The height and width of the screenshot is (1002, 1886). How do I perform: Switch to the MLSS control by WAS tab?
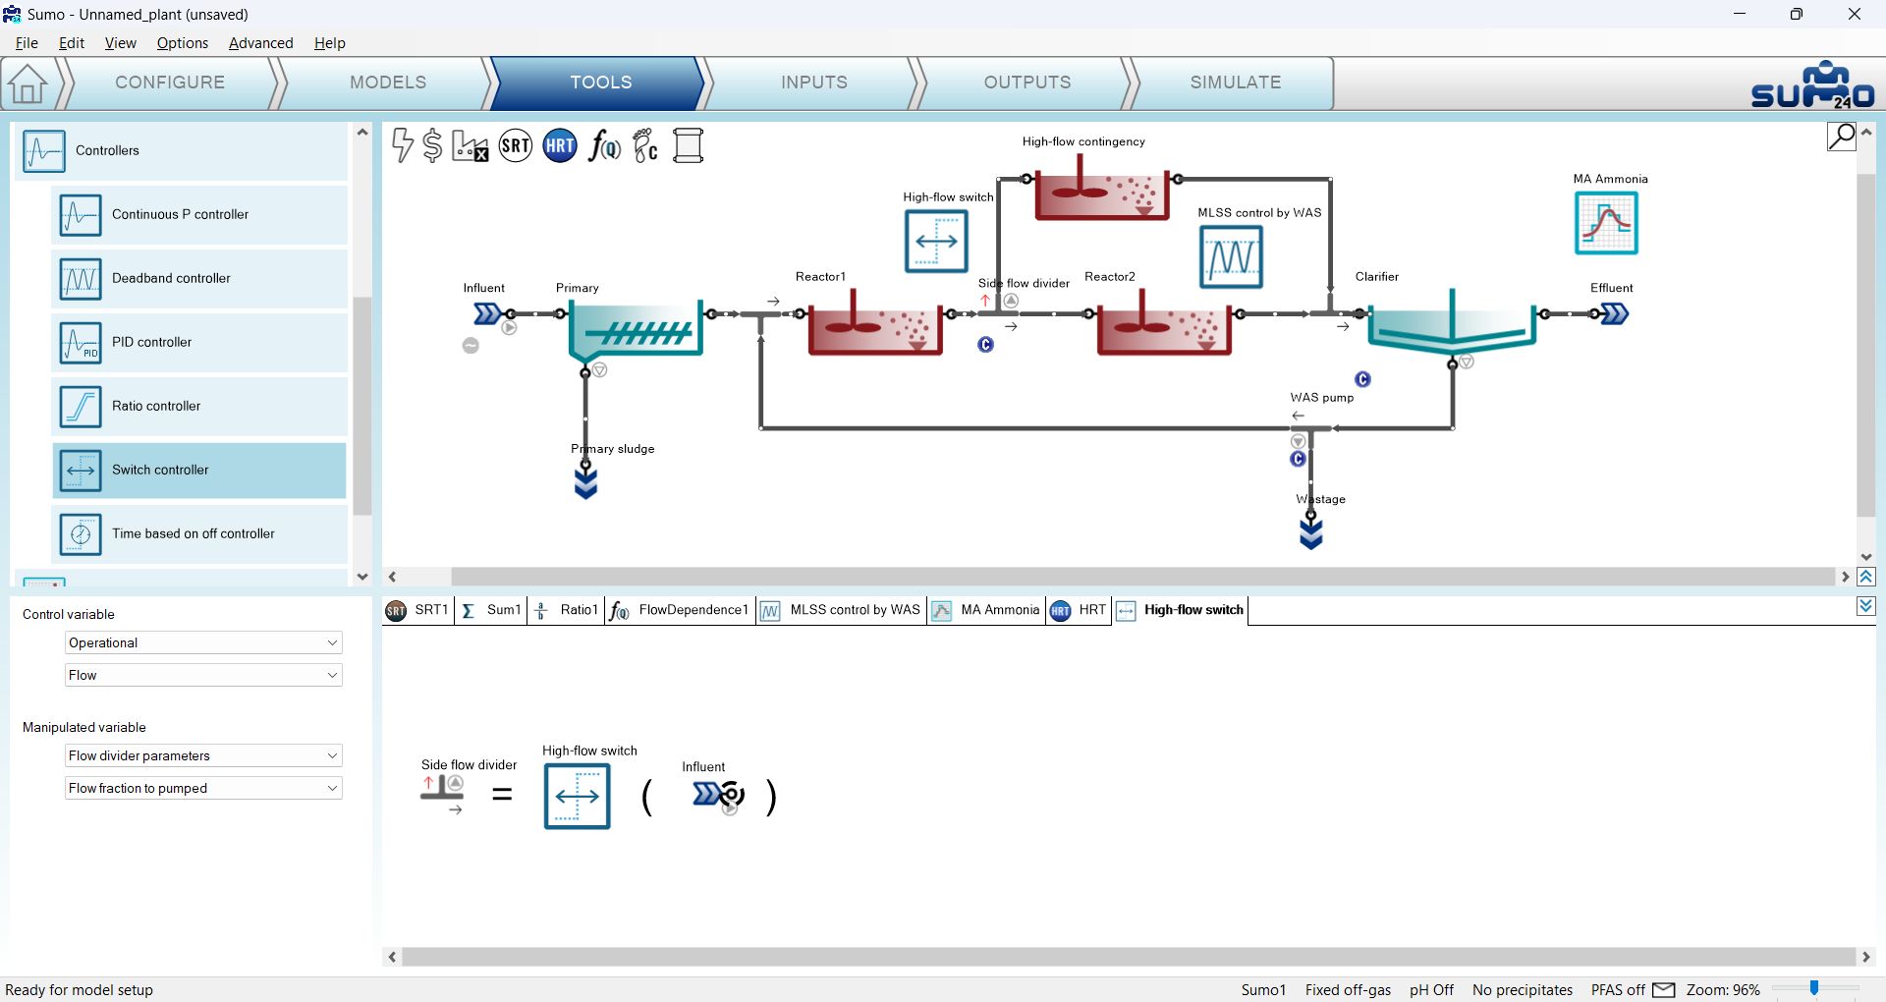pos(842,610)
